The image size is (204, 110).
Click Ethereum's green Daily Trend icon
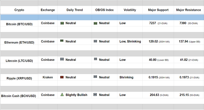coord(62,41)
